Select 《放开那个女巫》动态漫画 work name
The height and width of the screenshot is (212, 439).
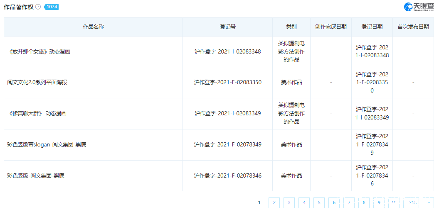click(x=39, y=52)
